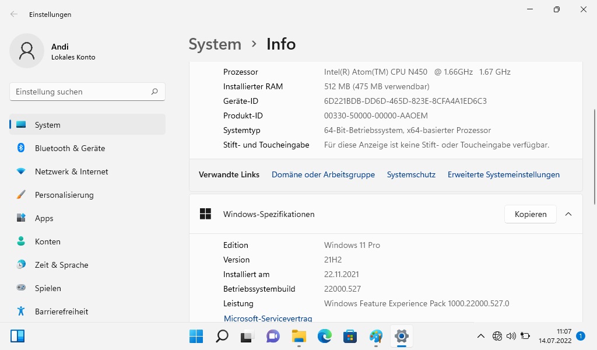Go to Konten settings
The image size is (597, 350).
coord(47,242)
